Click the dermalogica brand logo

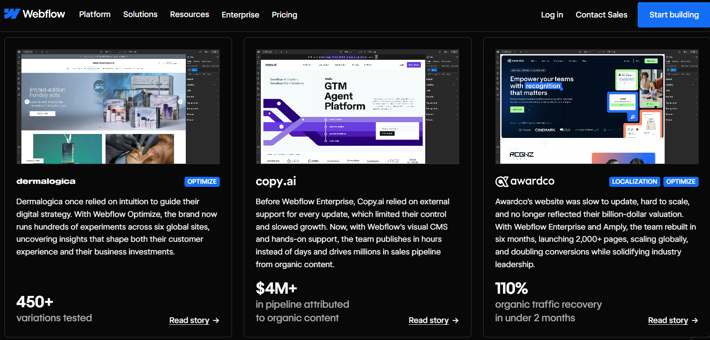tap(46, 182)
